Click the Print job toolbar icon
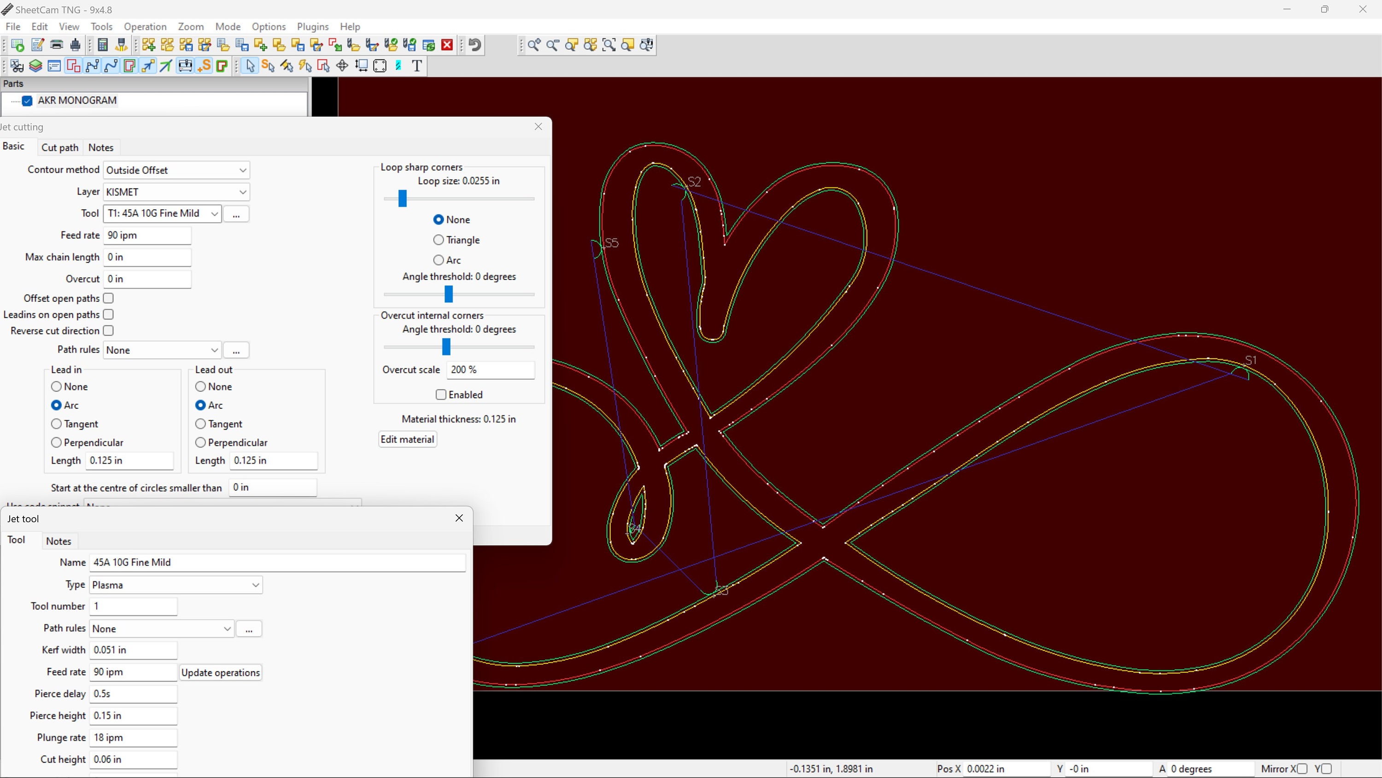This screenshot has height=778, width=1382. (x=56, y=45)
